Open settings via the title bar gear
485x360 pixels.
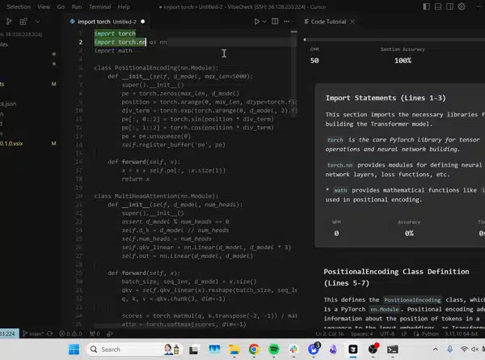pos(462,6)
